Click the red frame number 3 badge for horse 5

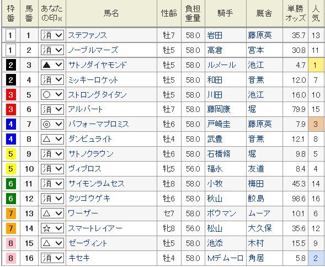tap(11, 95)
